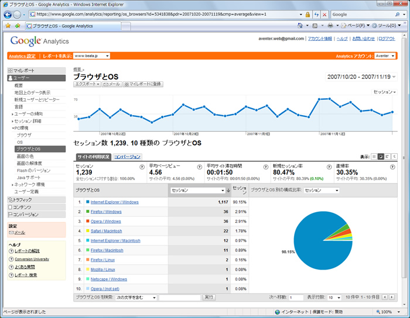Image resolution: width=410 pixels, height=318 pixels.
Task: Click the green swatch for Firefox / Windows
Action: pyautogui.click(x=88, y=211)
